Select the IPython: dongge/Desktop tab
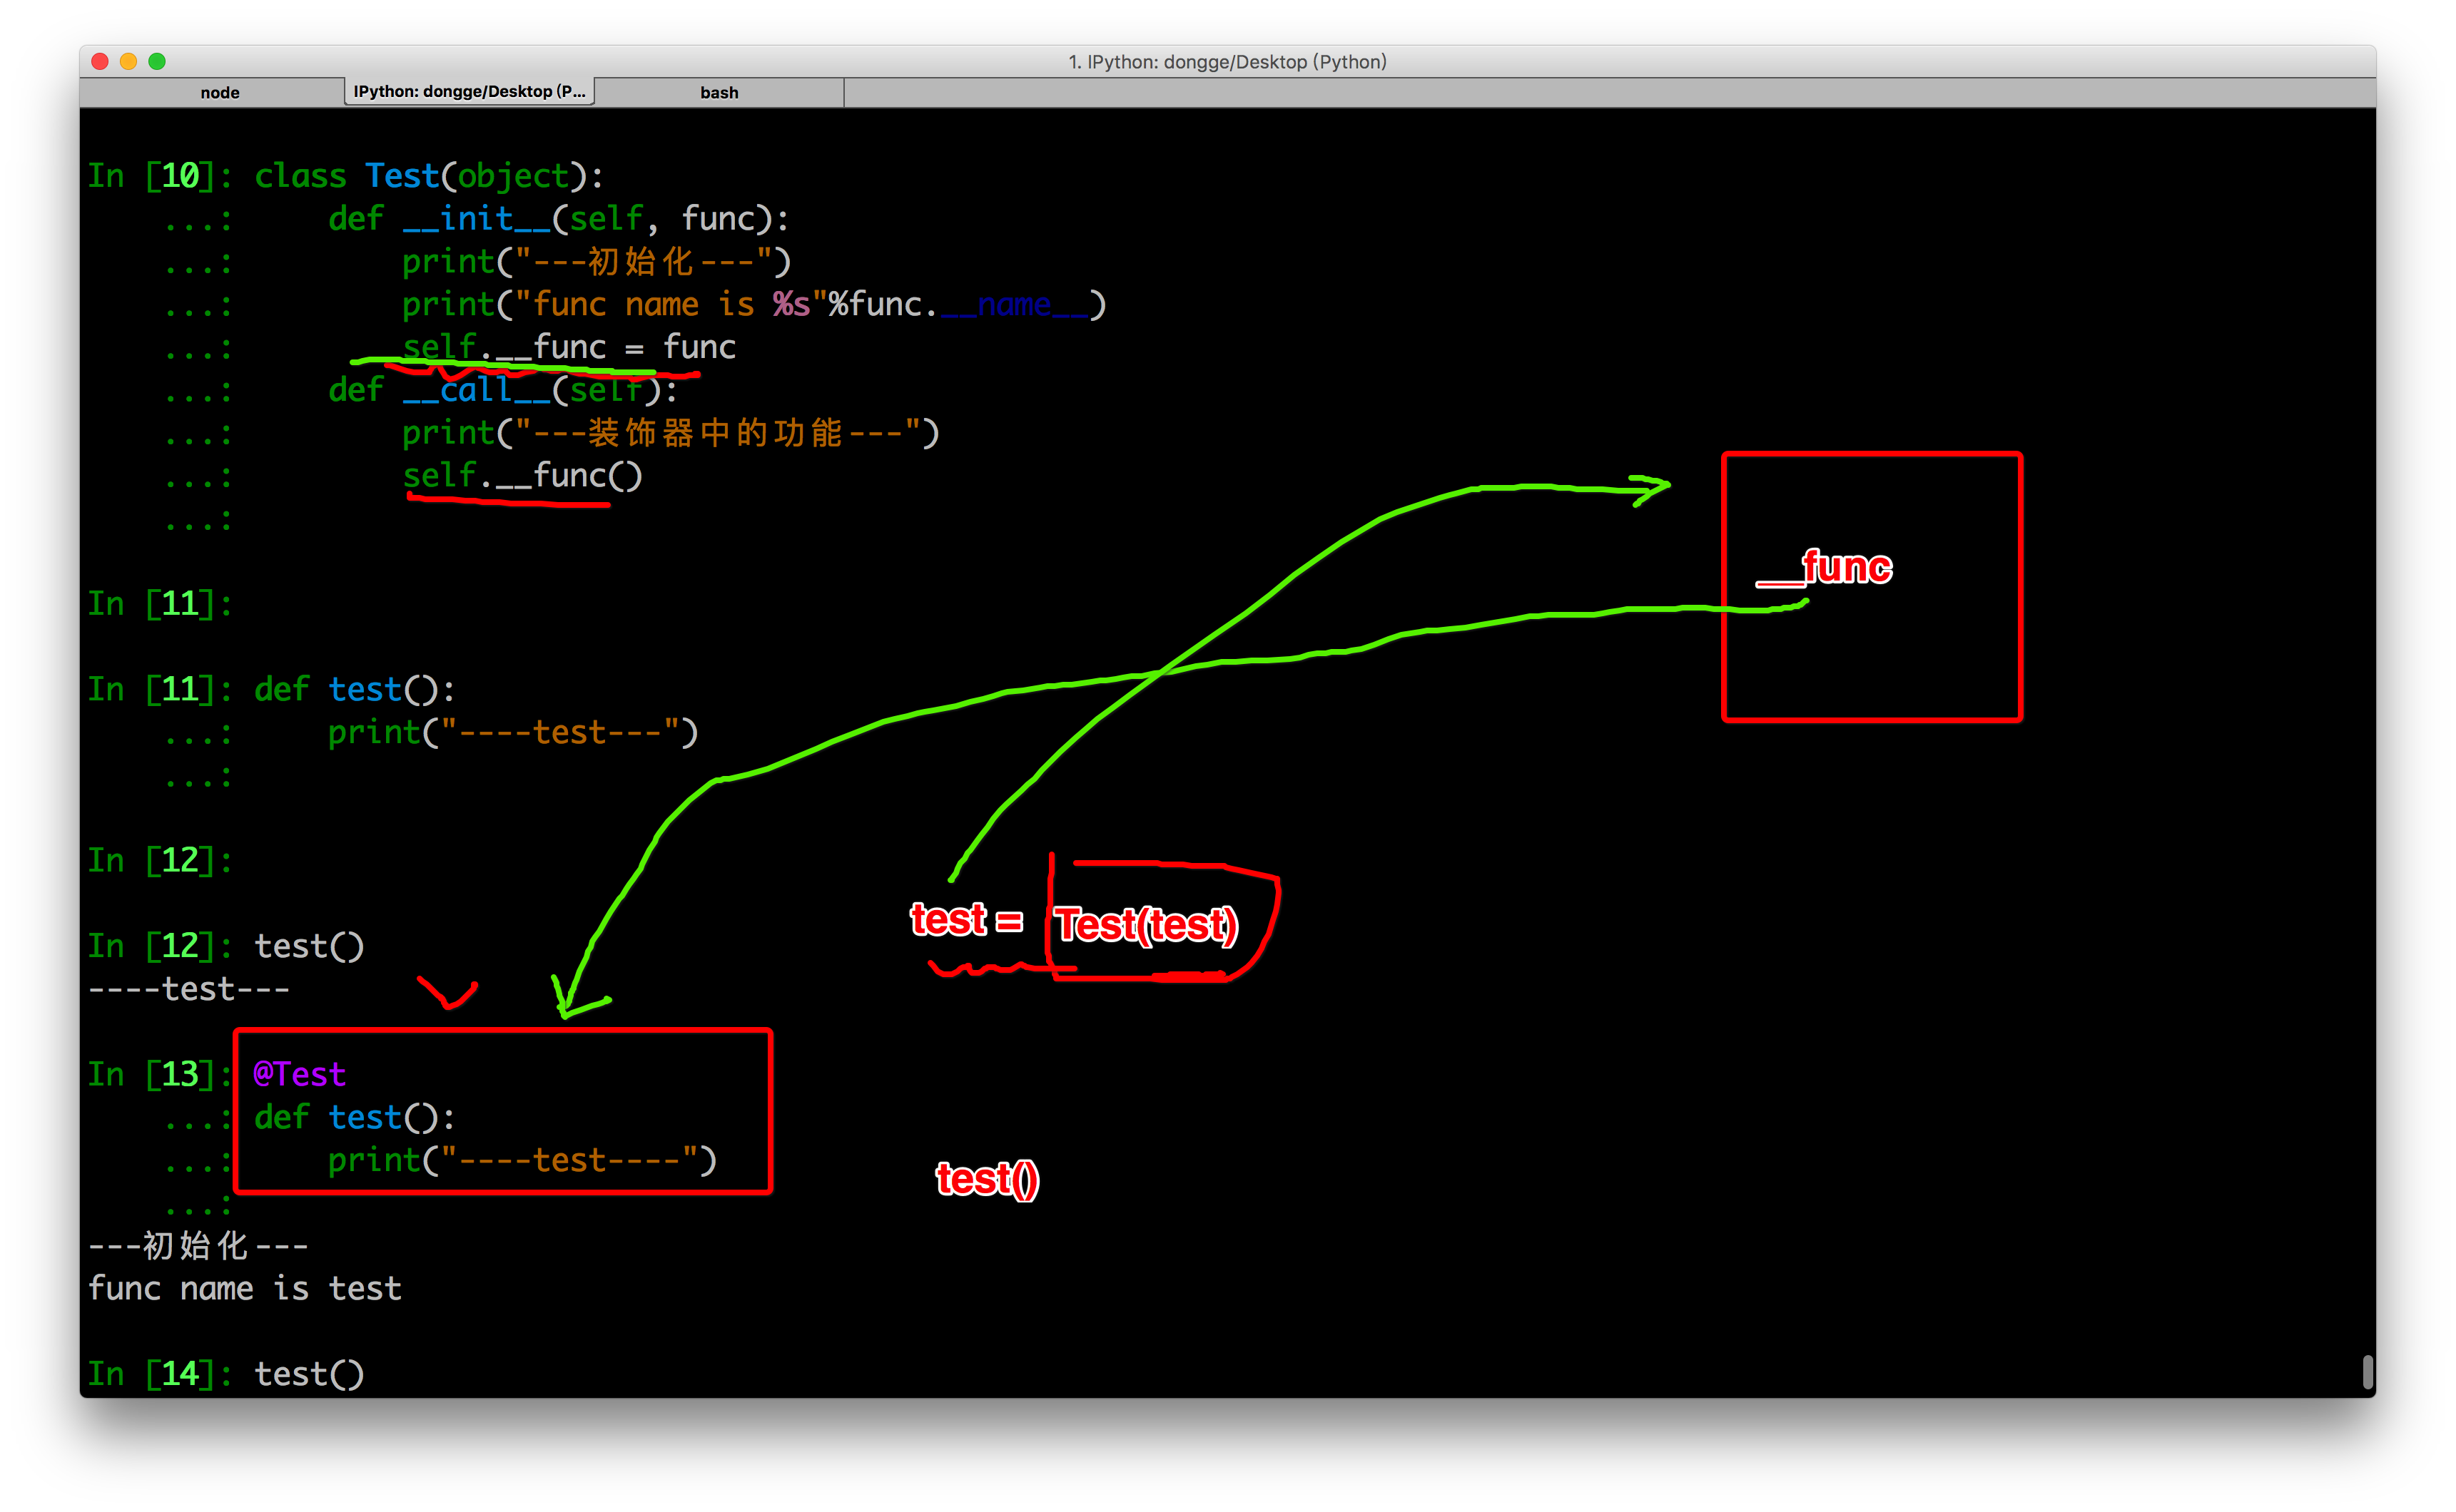2456x1512 pixels. coord(470,91)
